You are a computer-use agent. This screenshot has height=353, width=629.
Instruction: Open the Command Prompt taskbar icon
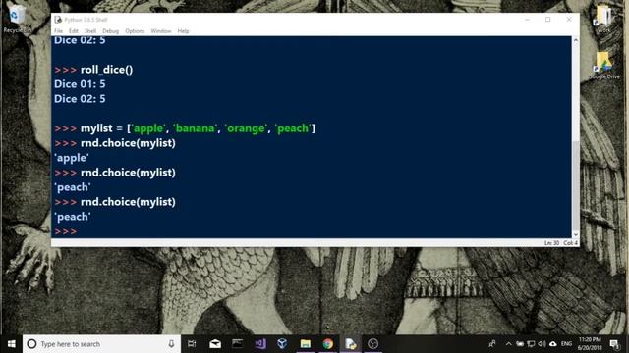[x=238, y=344]
